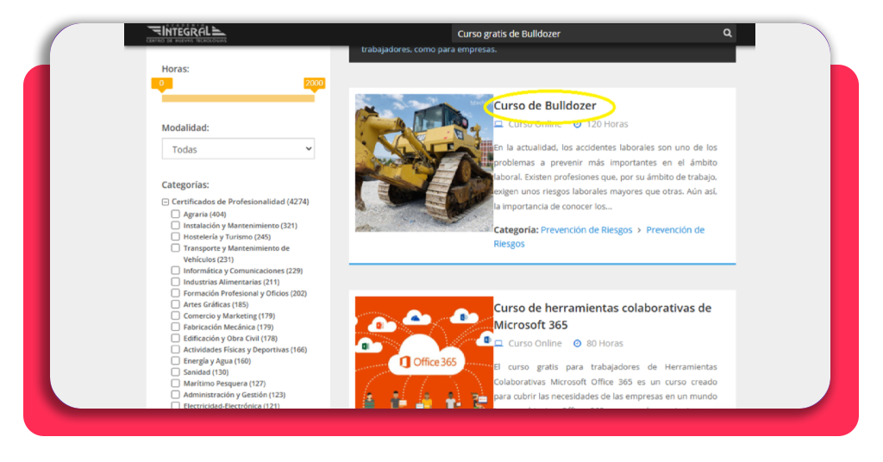Open the Curso de Bulldozer title link
Viewport: 883px width, 462px height.
[545, 105]
